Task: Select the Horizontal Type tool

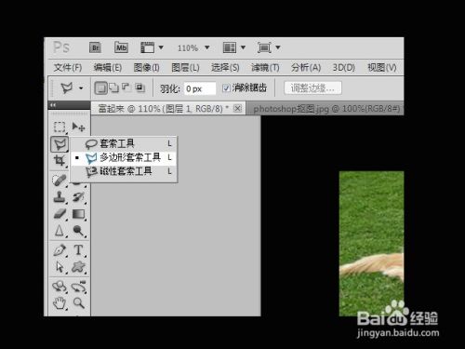Action: point(78,250)
